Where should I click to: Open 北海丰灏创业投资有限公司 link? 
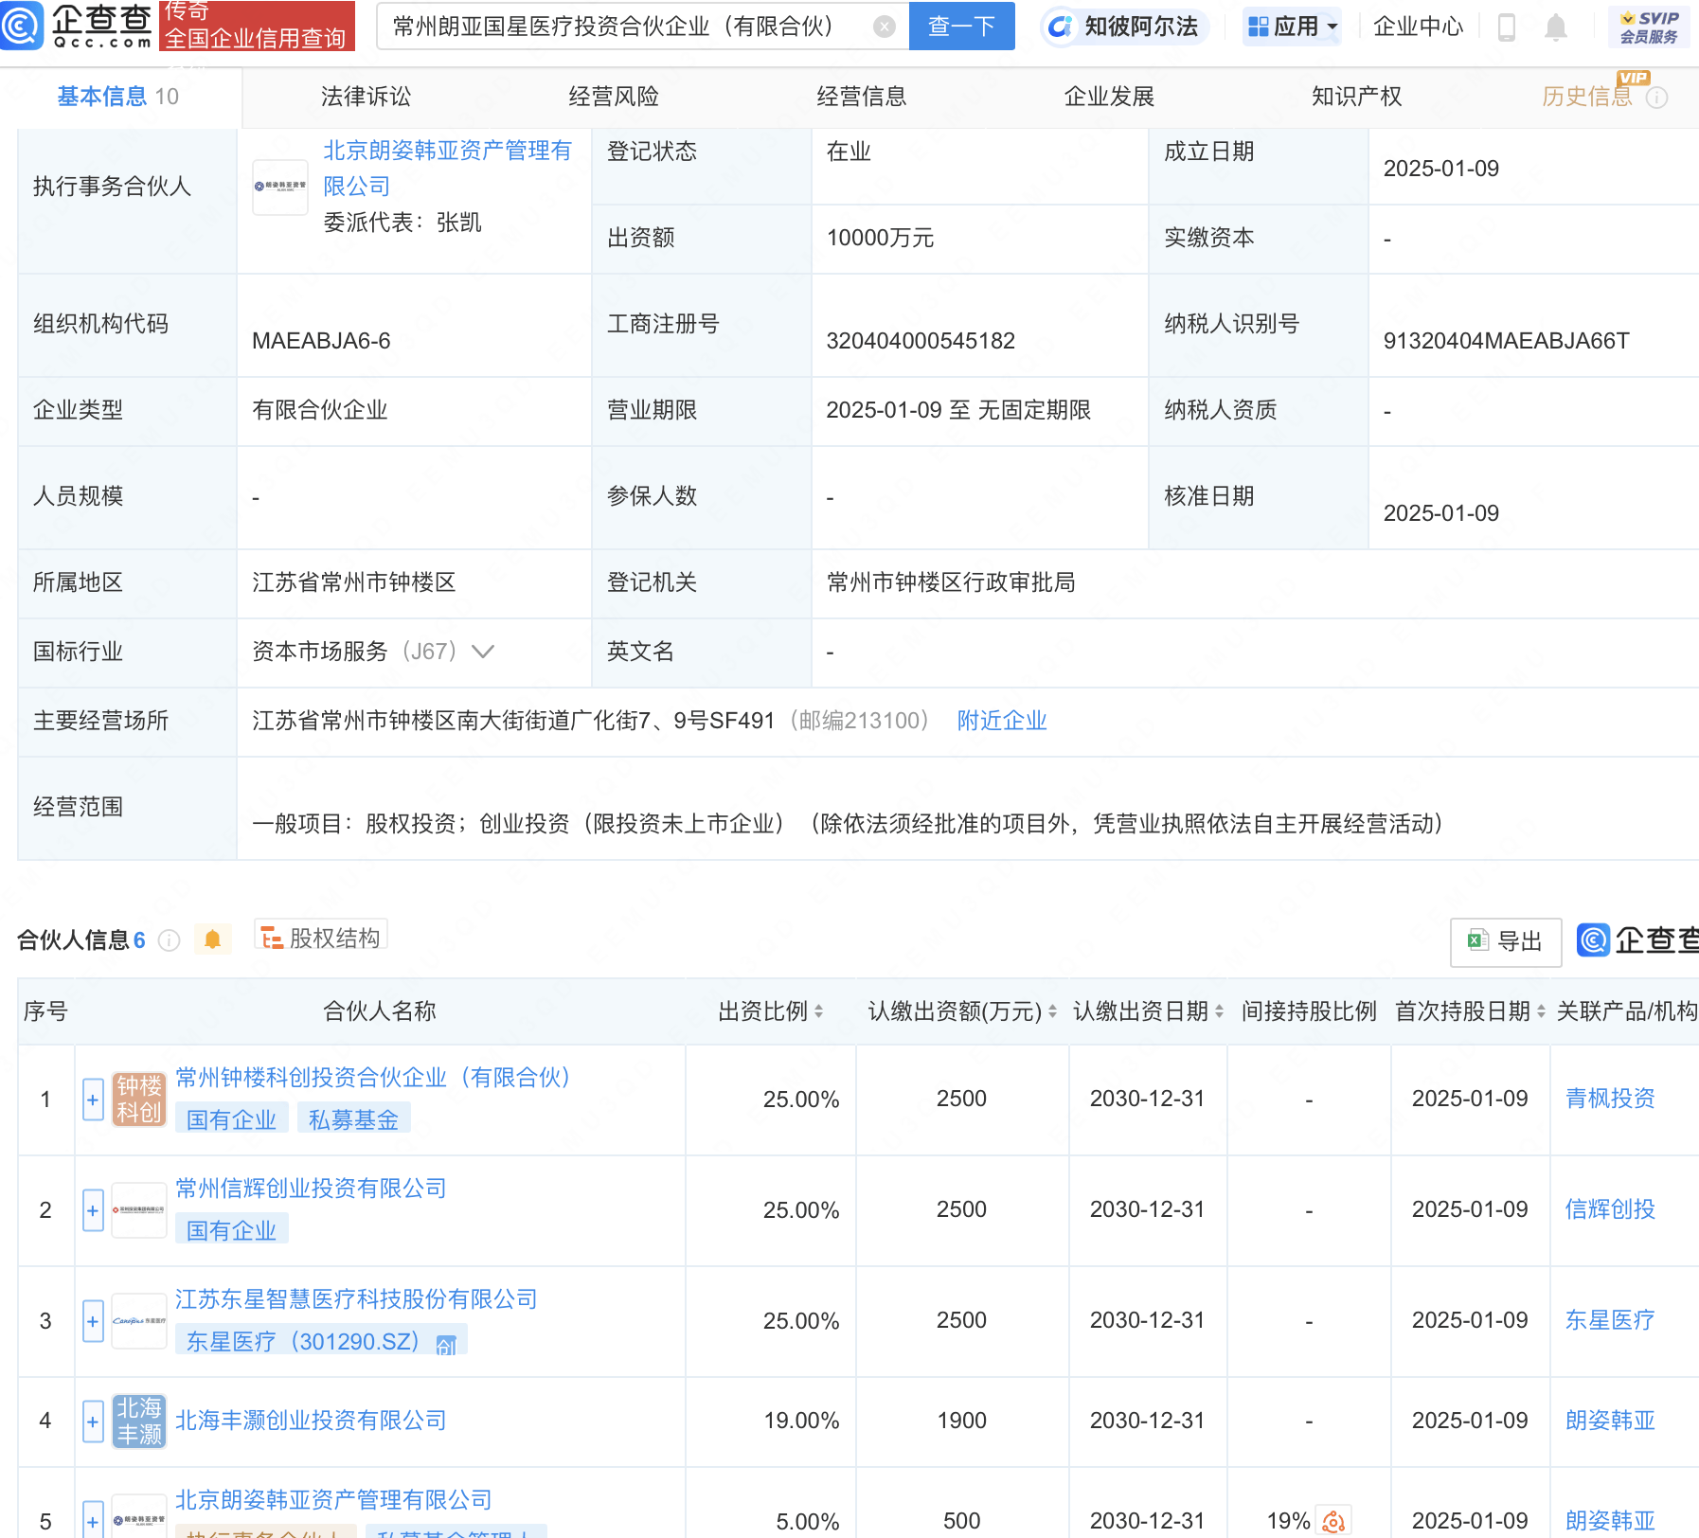311,1421
